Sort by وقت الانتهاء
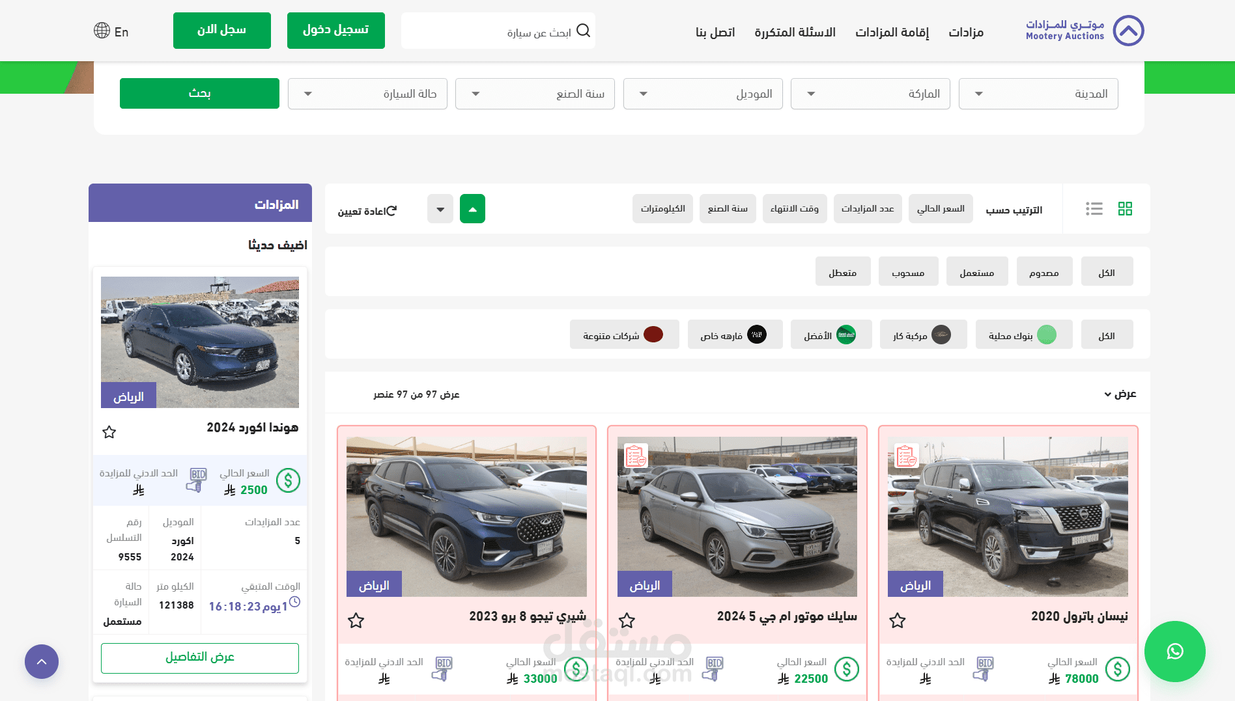 (795, 209)
